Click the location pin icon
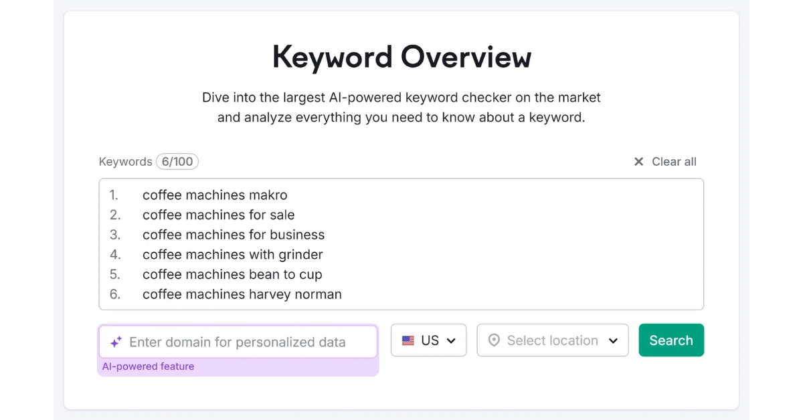The image size is (803, 420). click(494, 340)
